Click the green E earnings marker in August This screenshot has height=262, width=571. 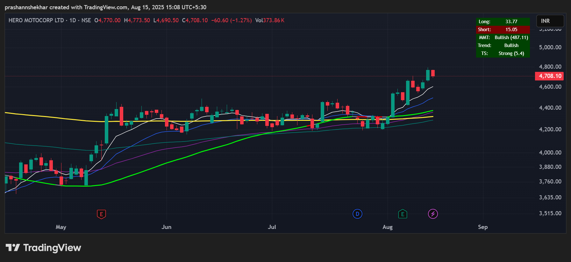pos(403,214)
